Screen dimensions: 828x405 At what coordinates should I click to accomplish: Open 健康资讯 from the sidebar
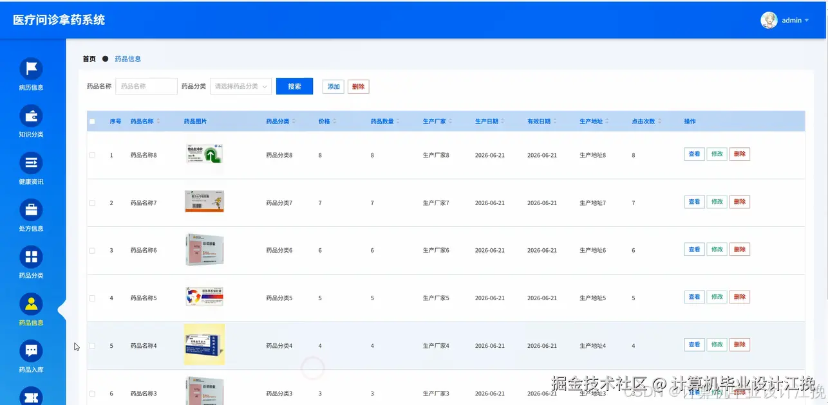pyautogui.click(x=30, y=163)
